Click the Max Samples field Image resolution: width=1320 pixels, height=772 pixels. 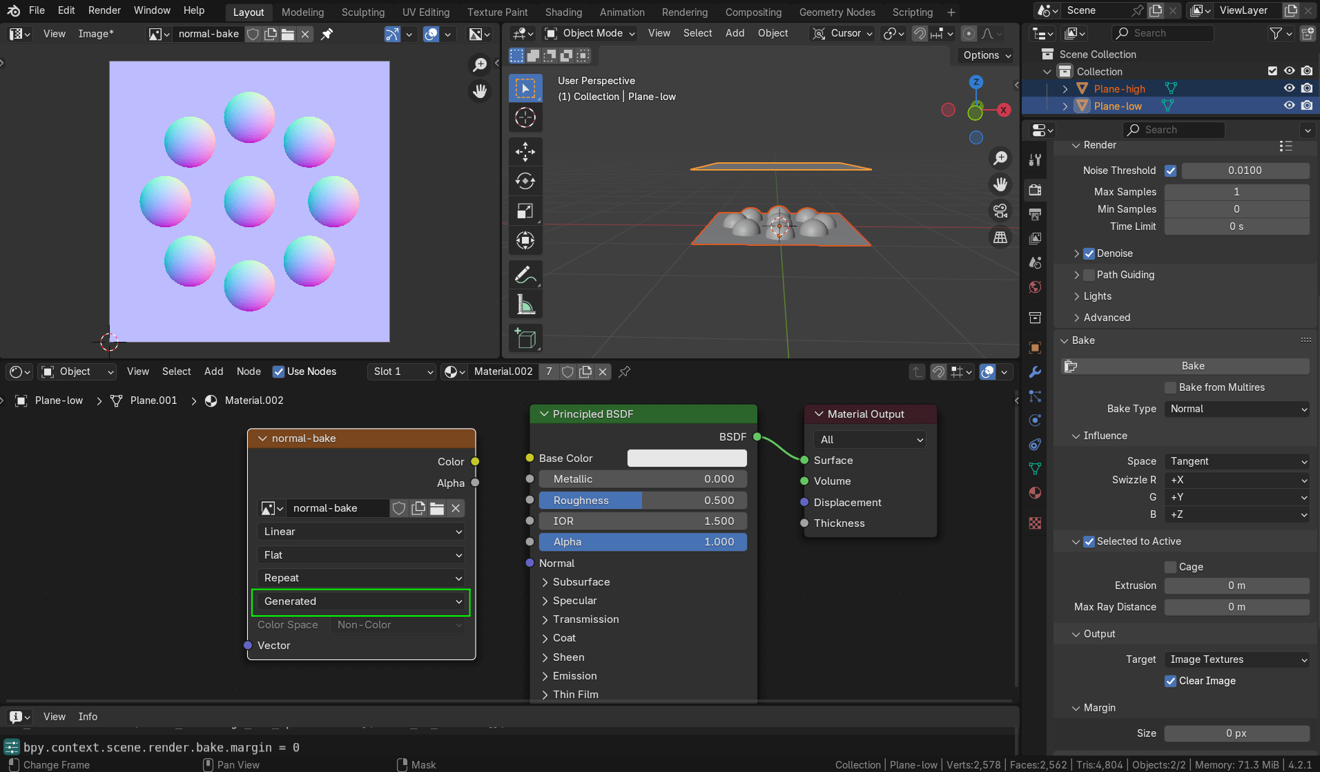click(x=1237, y=192)
